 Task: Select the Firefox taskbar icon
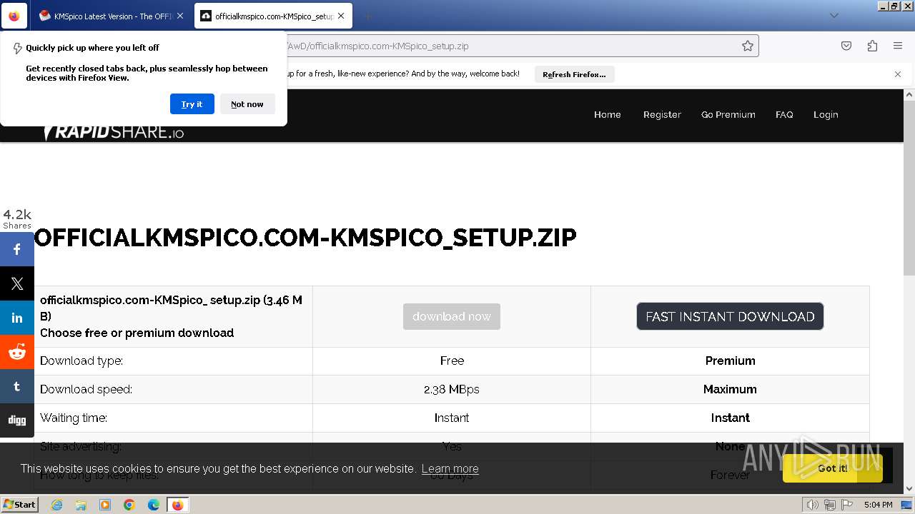177,505
